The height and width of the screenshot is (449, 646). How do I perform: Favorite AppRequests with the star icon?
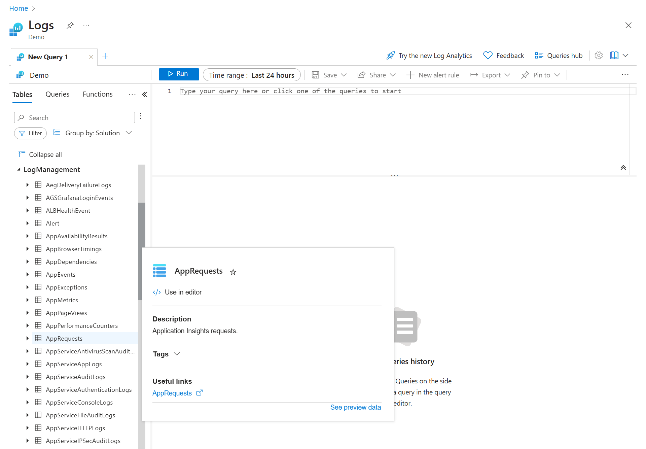click(233, 272)
